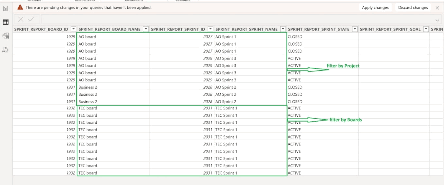Cancel formula with the X icon

pyautogui.click(x=20, y=19)
